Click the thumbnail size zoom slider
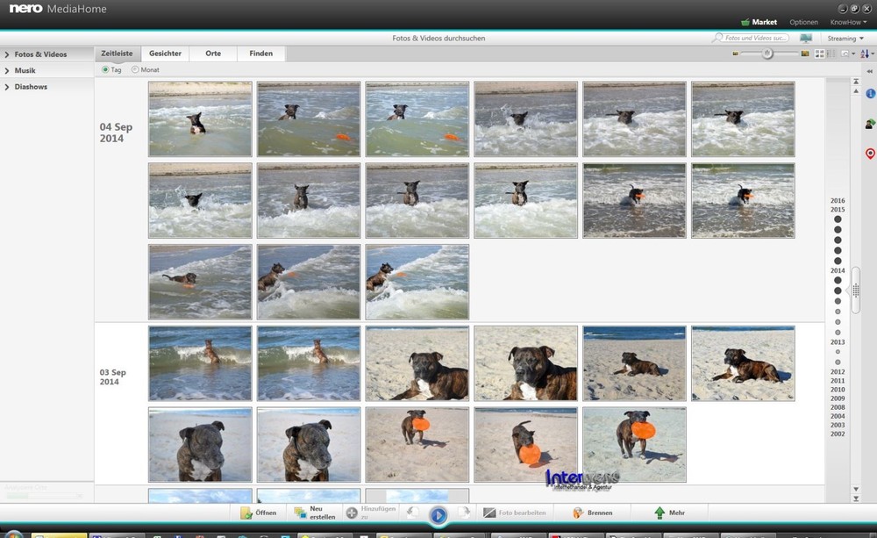Image resolution: width=877 pixels, height=538 pixels. tap(767, 54)
